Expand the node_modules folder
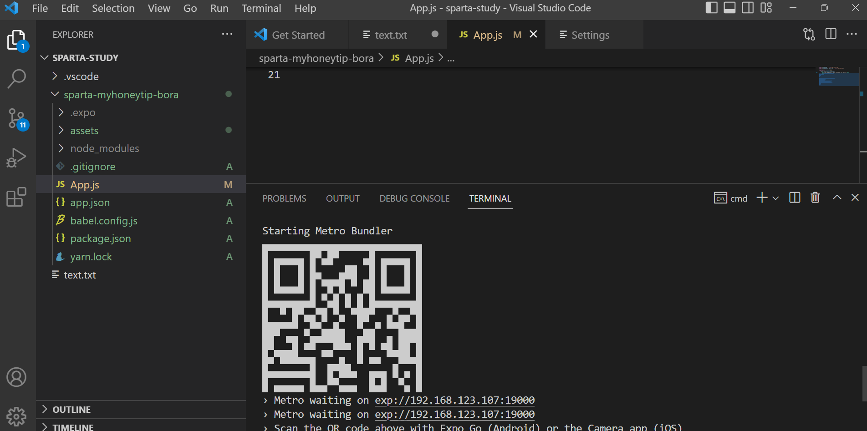 (x=61, y=148)
